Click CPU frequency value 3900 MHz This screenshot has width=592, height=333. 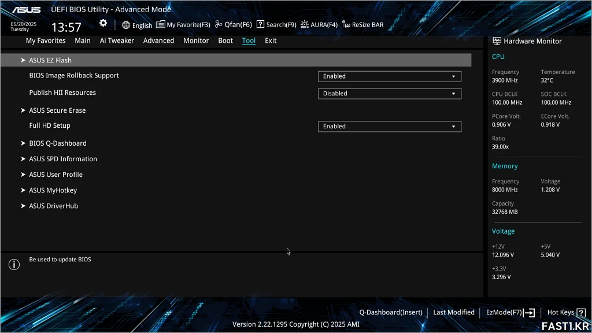pos(505,80)
